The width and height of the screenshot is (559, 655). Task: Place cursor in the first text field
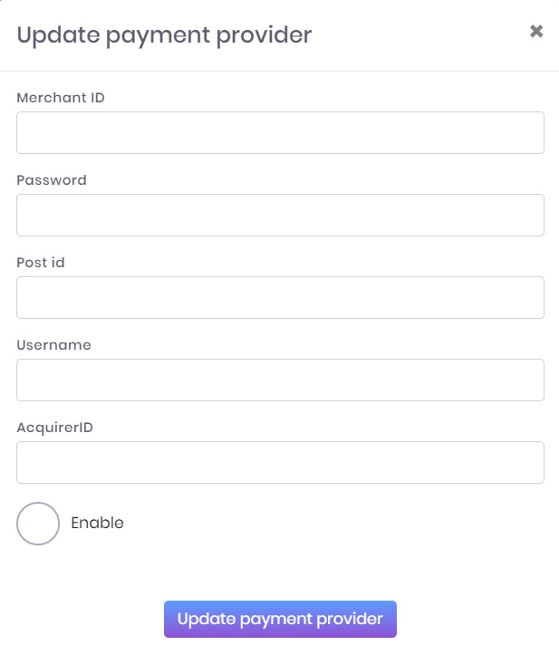click(x=280, y=132)
